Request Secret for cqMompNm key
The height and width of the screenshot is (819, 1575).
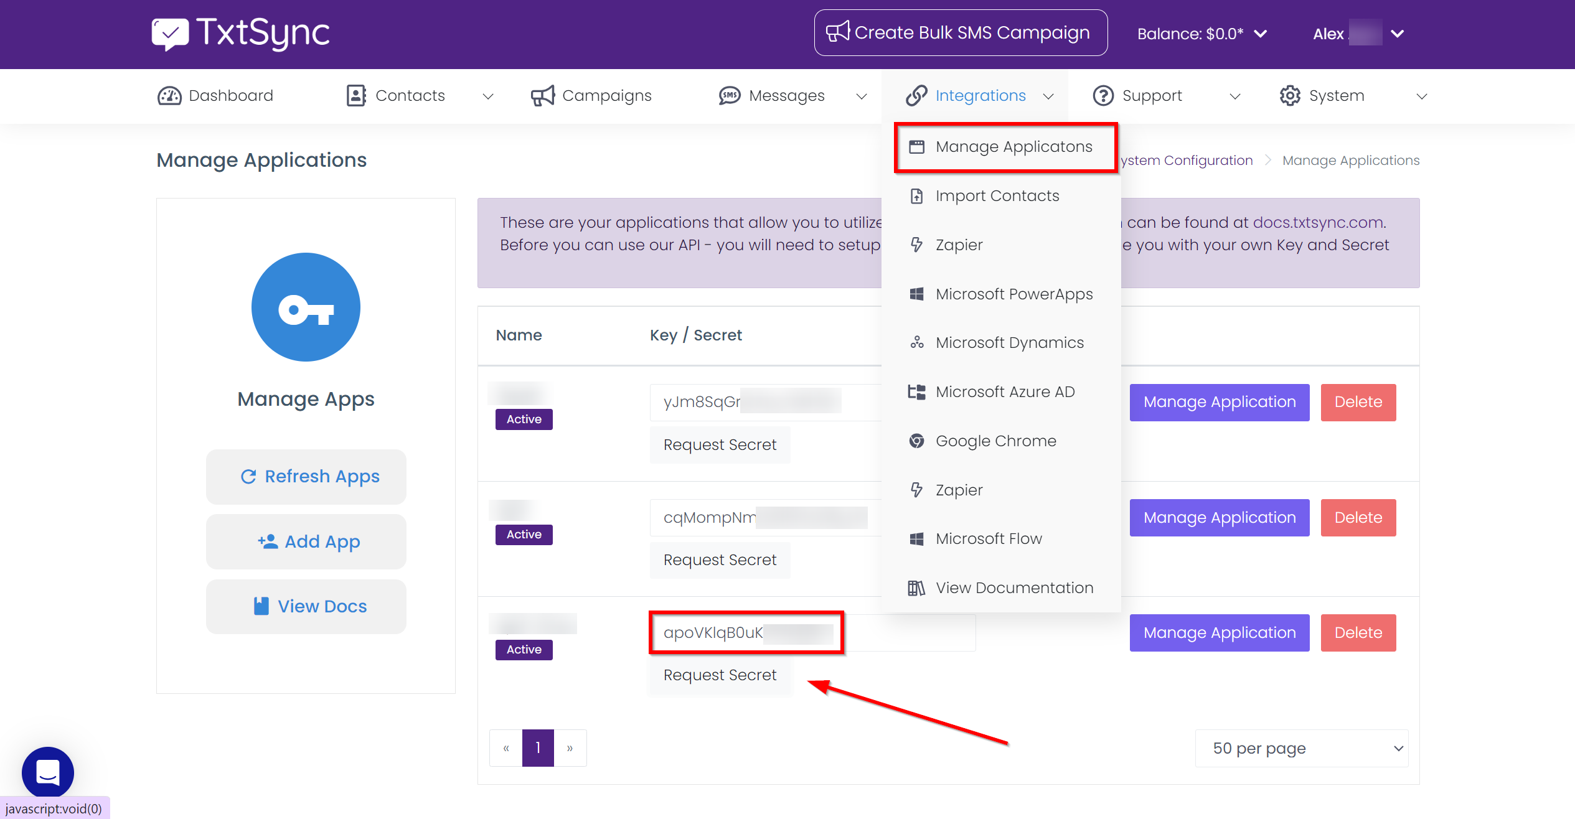(x=720, y=560)
